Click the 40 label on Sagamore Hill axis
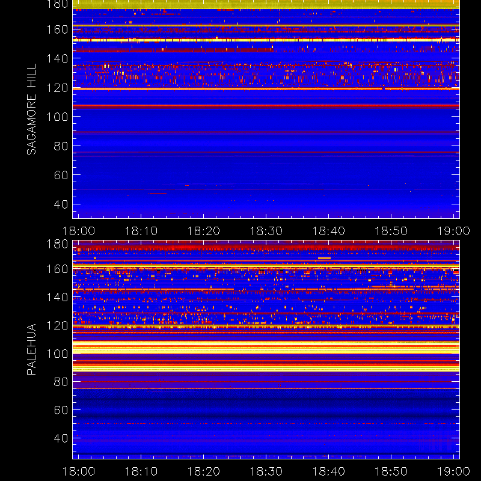Viewport: 481px width, 481px height. (x=61, y=204)
